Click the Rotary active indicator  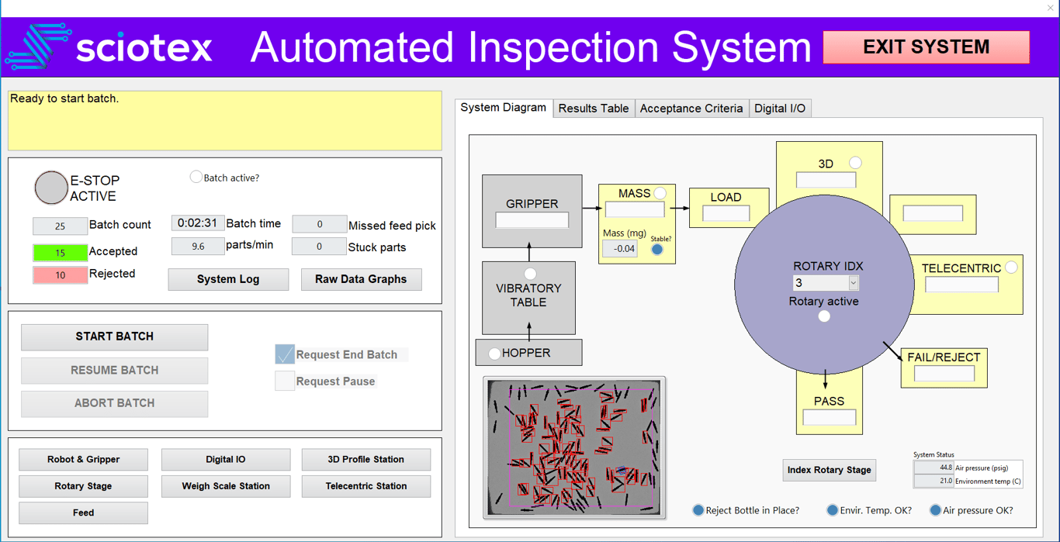pyautogui.click(x=824, y=316)
